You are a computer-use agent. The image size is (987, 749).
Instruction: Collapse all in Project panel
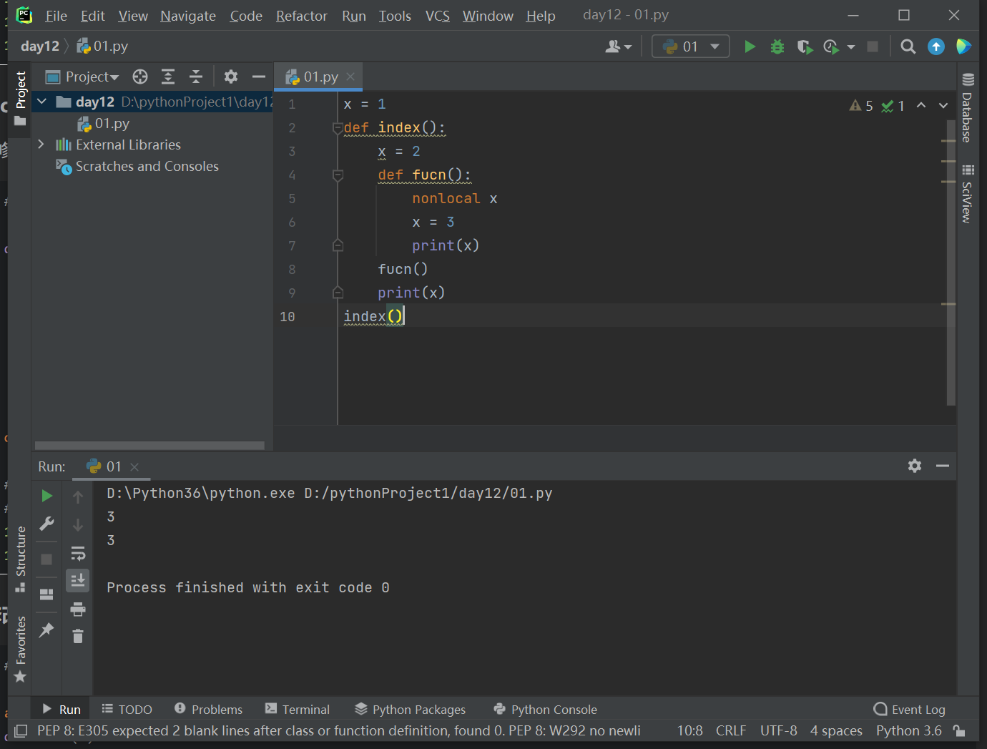click(x=196, y=77)
